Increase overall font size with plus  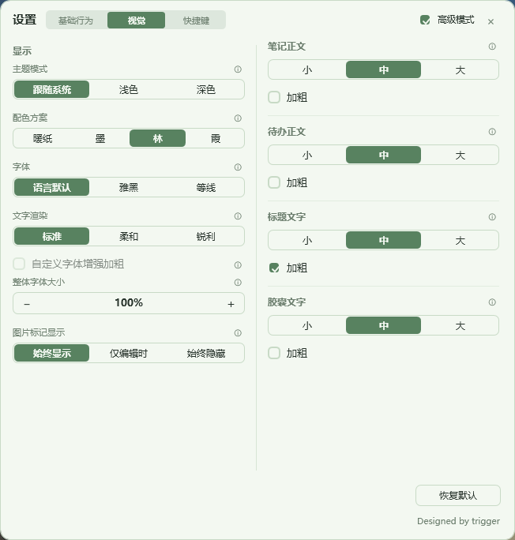pos(231,304)
